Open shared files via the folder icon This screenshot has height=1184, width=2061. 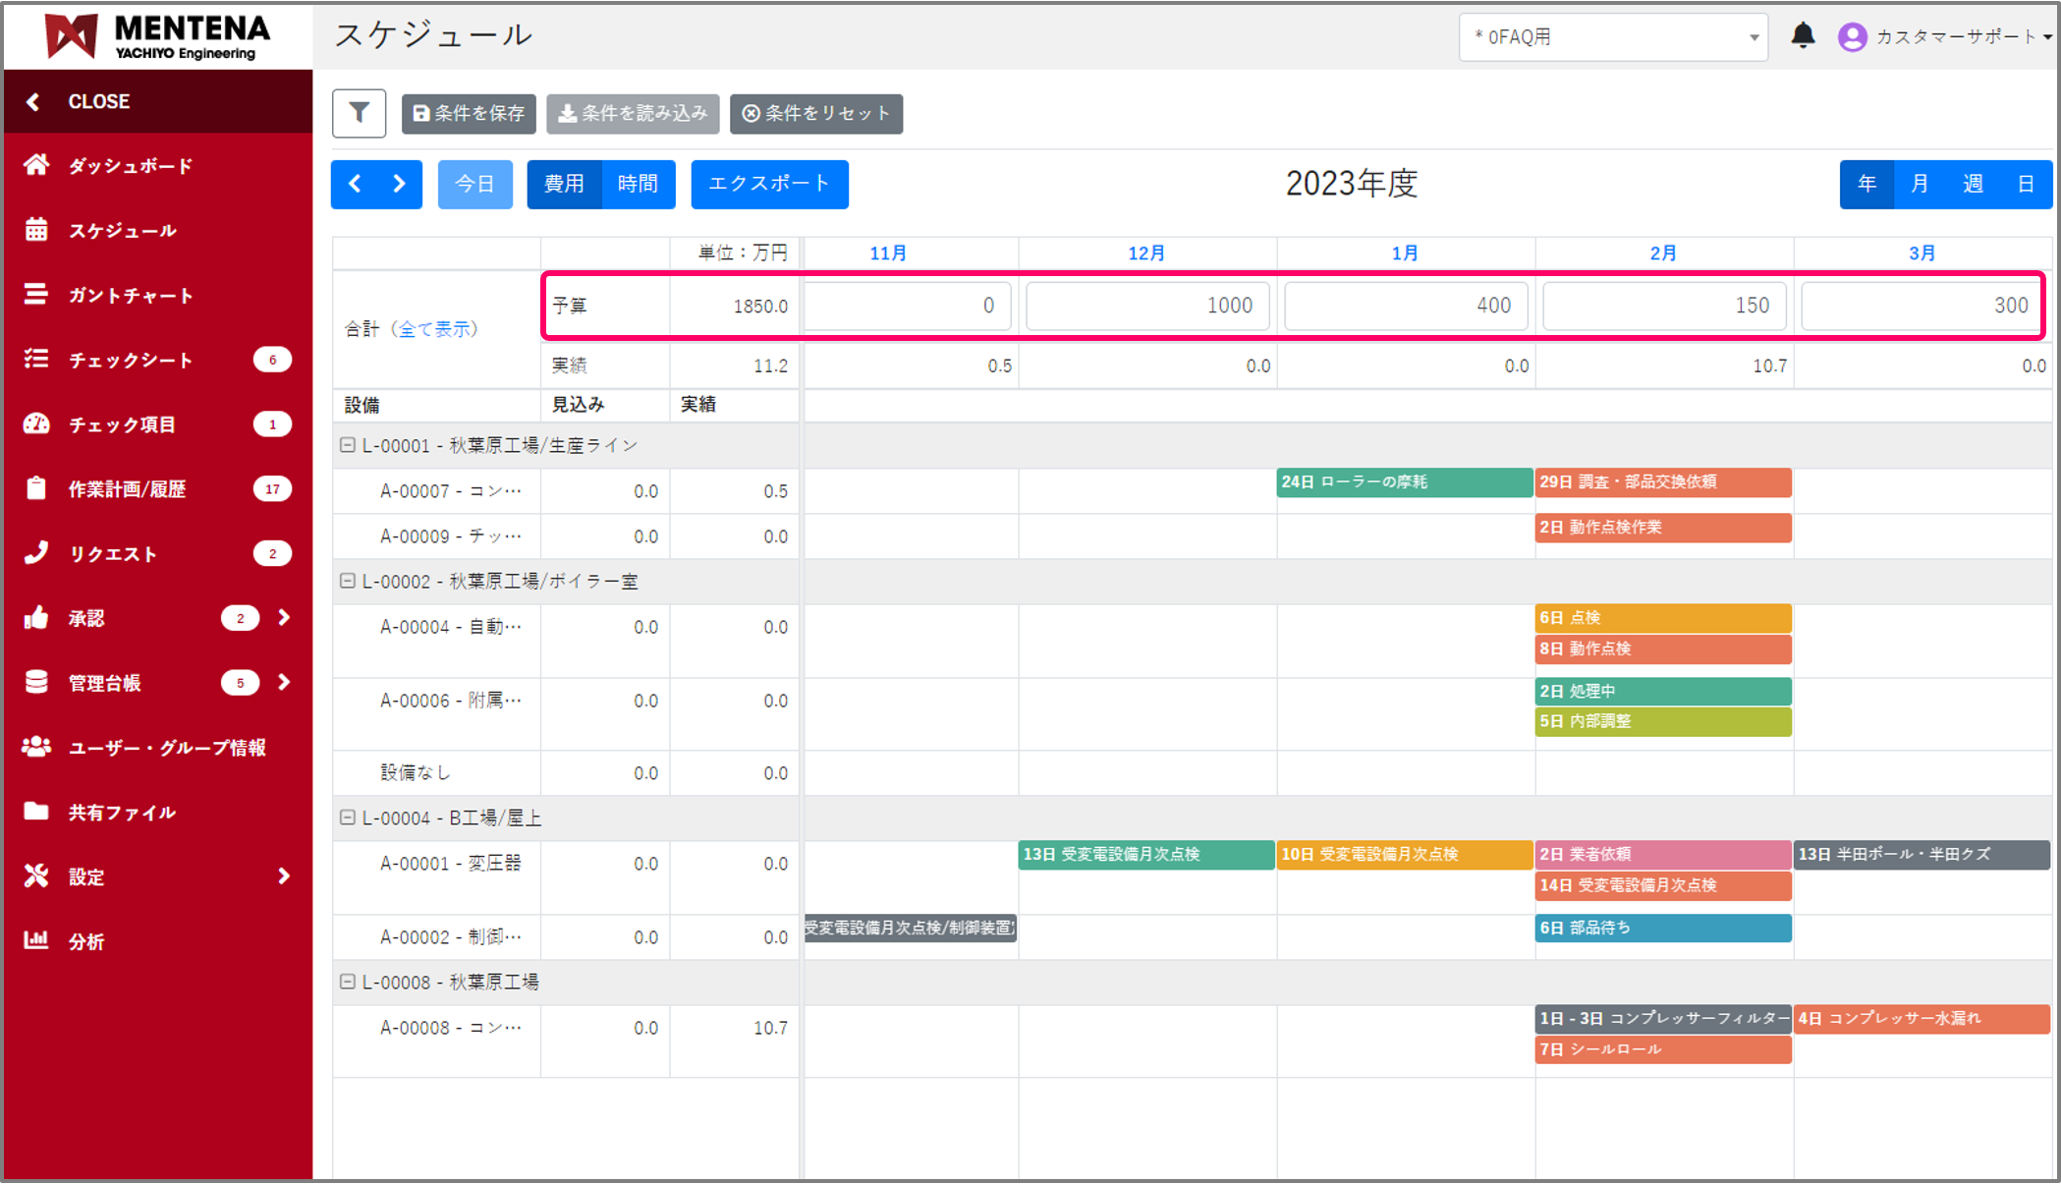pyautogui.click(x=36, y=812)
